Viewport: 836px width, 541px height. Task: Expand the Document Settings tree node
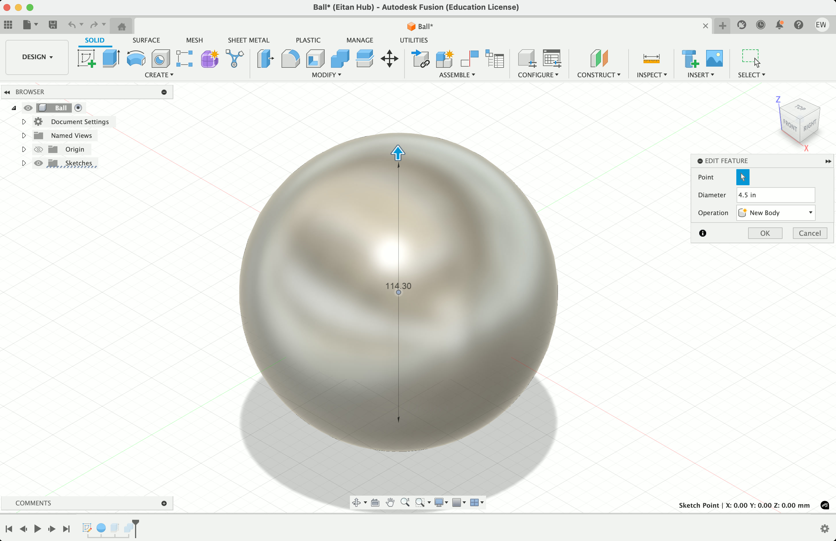coord(24,122)
